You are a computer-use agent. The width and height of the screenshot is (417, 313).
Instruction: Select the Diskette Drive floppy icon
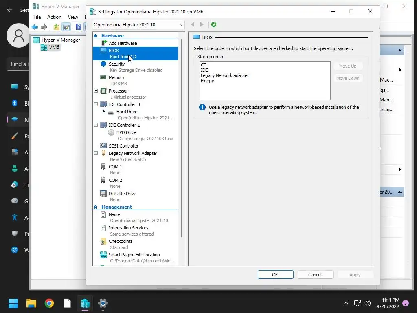tap(103, 194)
